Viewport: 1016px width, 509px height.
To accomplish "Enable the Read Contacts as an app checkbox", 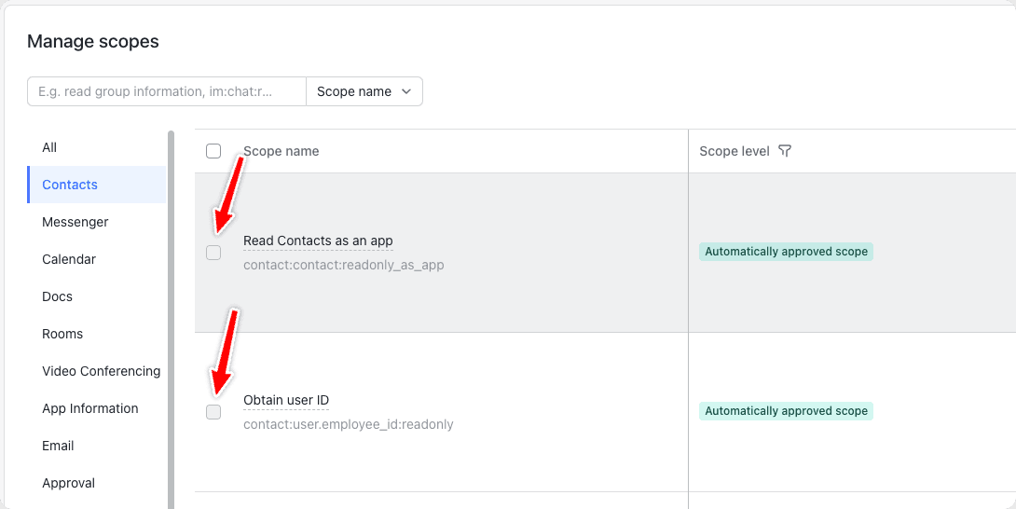I will 213,253.
